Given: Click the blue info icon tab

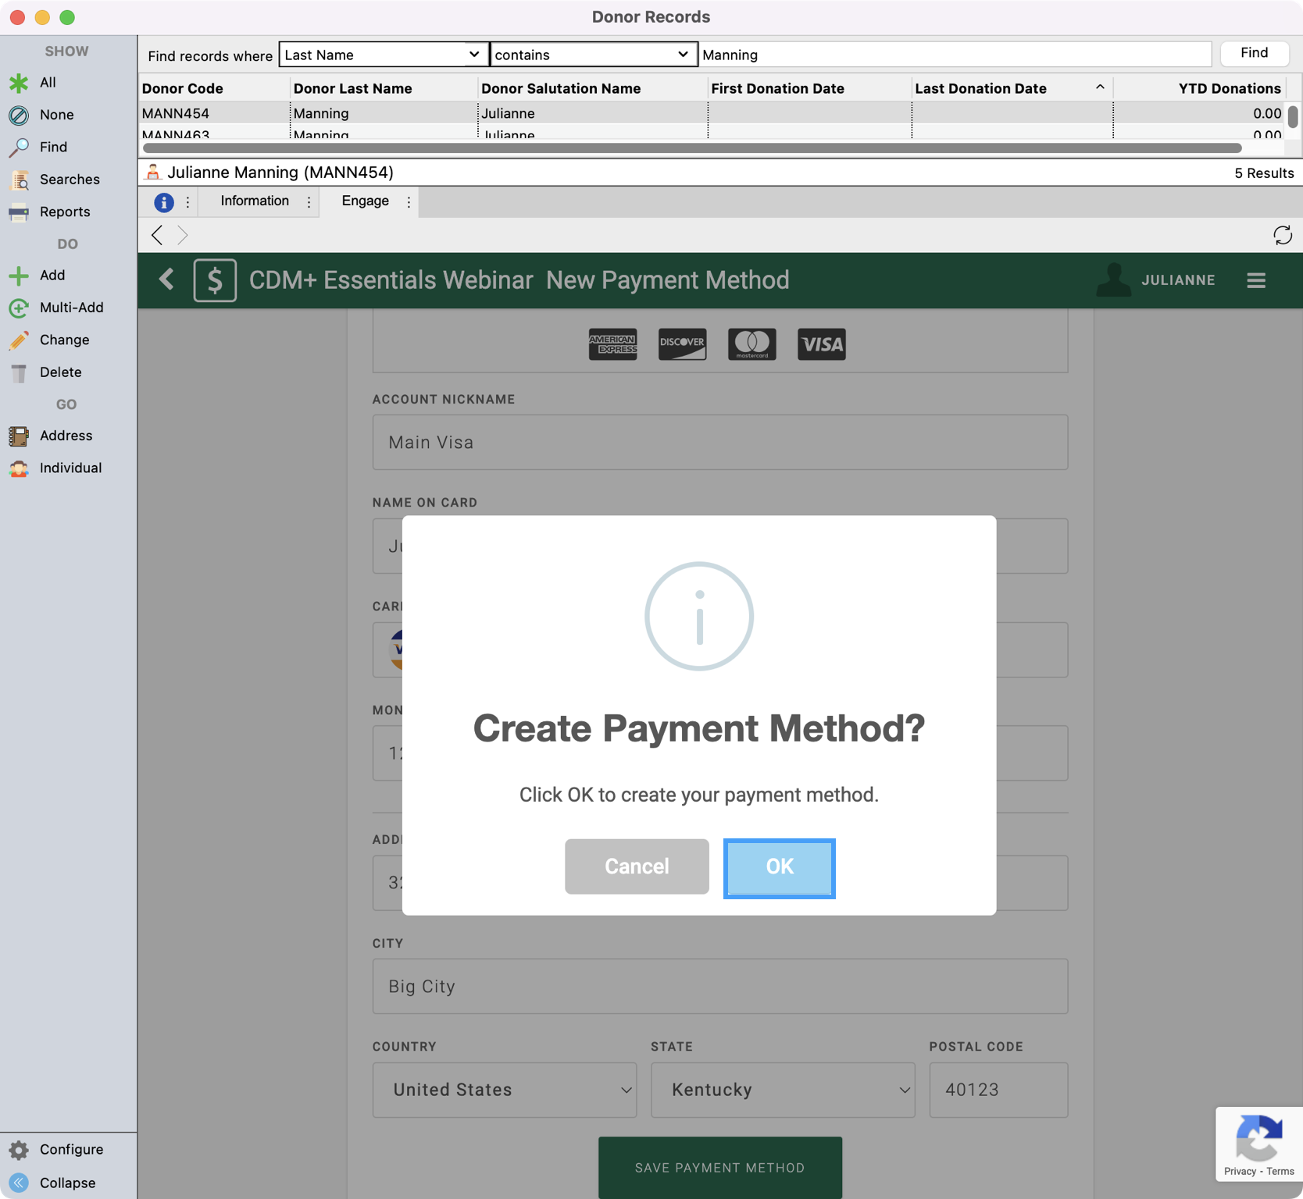Looking at the screenshot, I should pyautogui.click(x=164, y=202).
